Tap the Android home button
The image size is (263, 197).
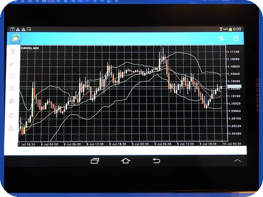click(x=126, y=160)
